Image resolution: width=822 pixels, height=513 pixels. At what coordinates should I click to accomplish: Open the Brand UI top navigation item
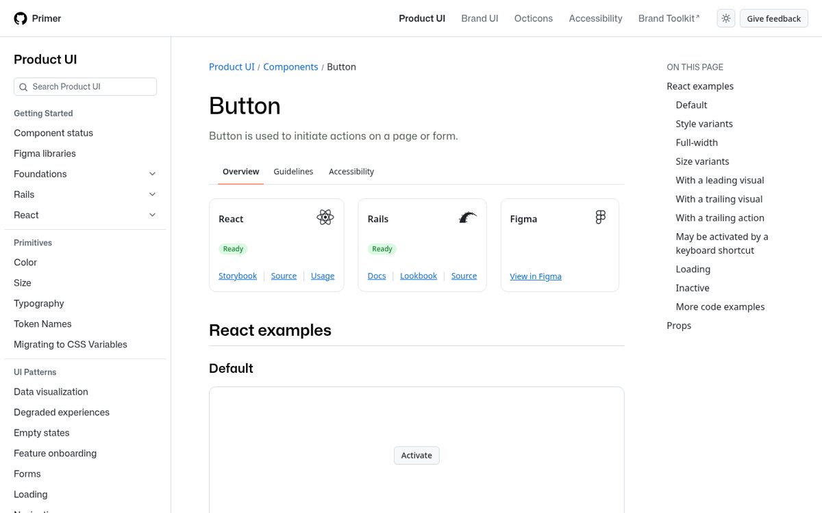(x=480, y=18)
